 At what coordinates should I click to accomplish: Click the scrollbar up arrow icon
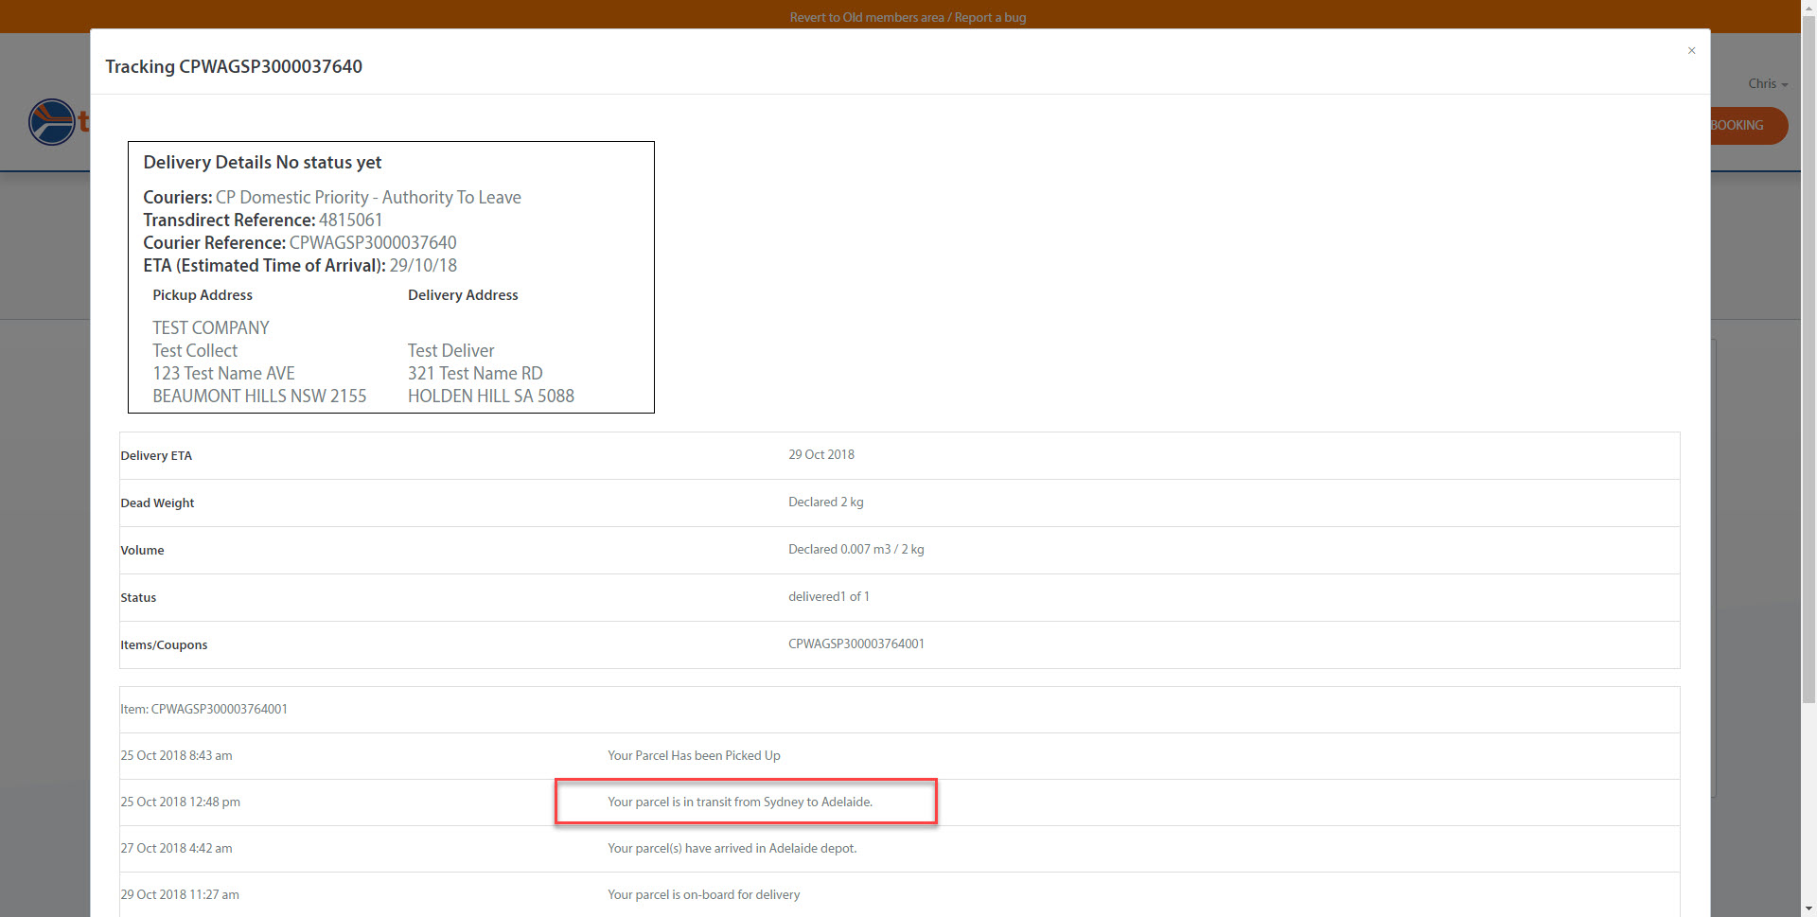pos(1808,8)
